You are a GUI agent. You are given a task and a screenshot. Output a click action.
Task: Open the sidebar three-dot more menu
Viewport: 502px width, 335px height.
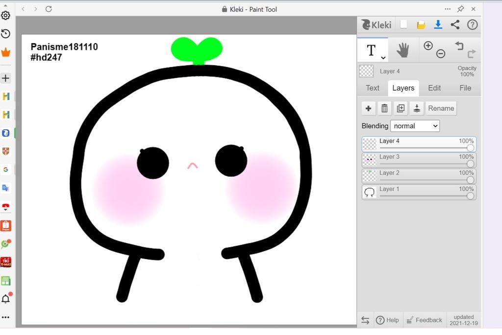pyautogui.click(x=6, y=317)
